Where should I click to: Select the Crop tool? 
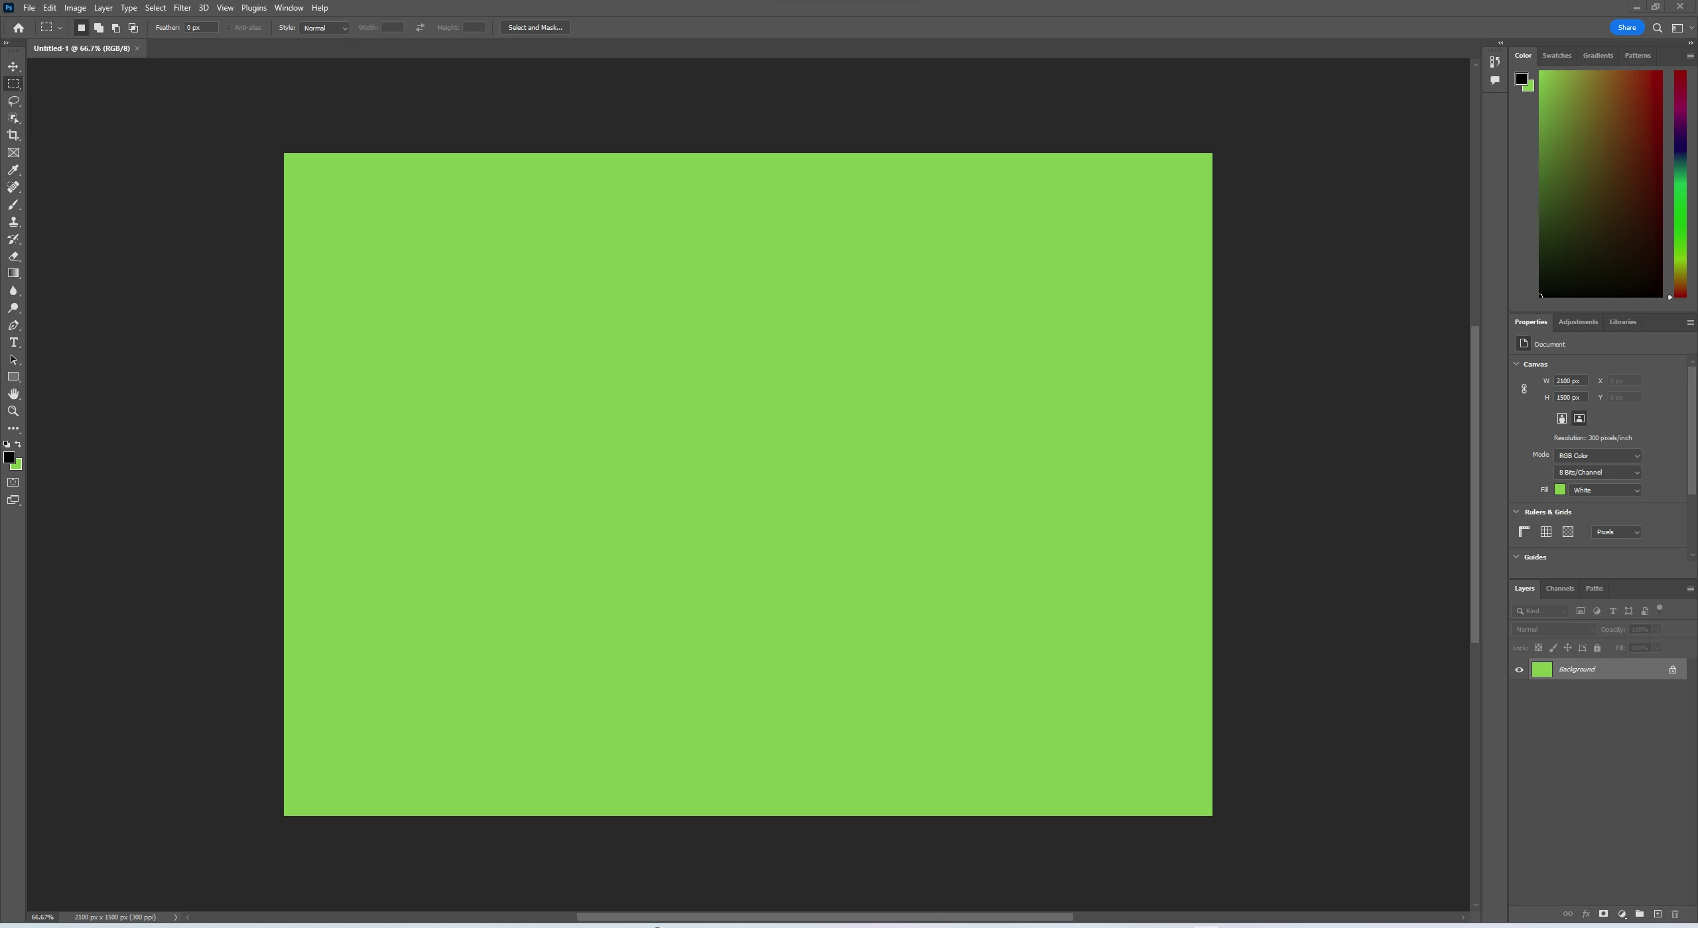tap(13, 135)
